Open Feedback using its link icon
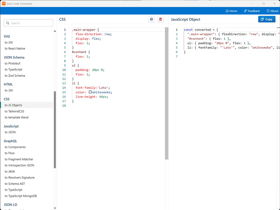Image resolution: width=280 pixels, height=210 pixels. click(245, 11)
